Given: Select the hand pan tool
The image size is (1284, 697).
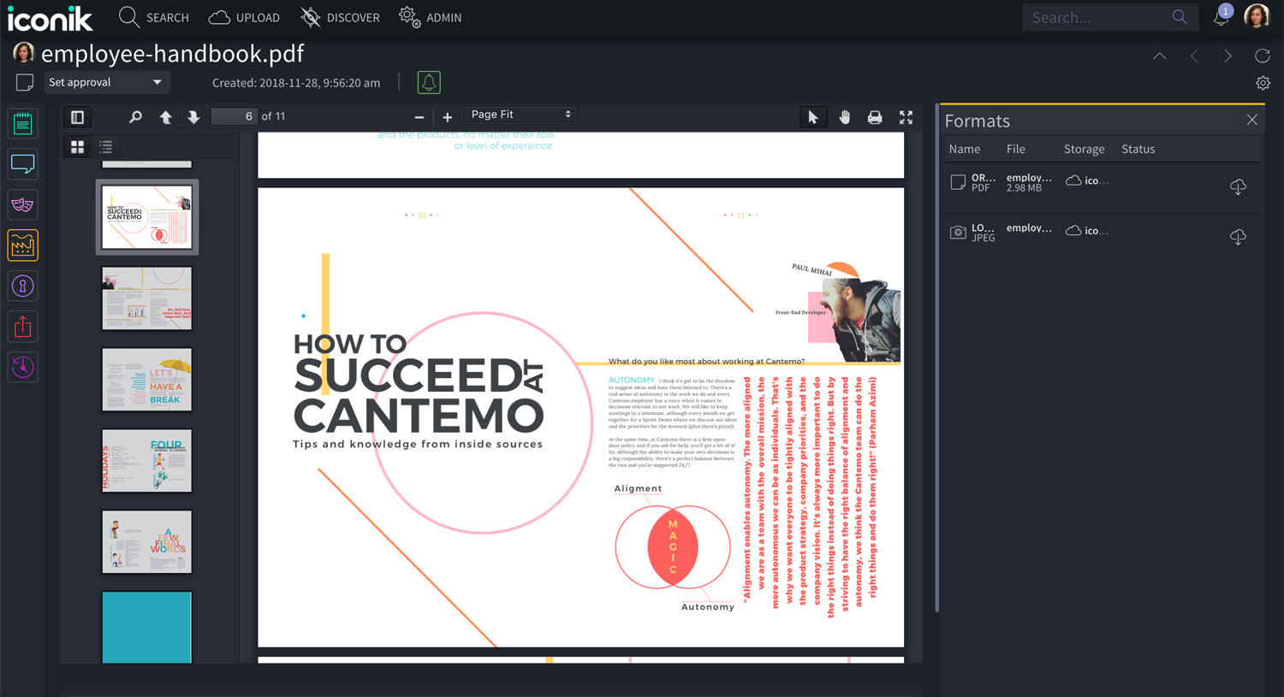Looking at the screenshot, I should click(845, 117).
